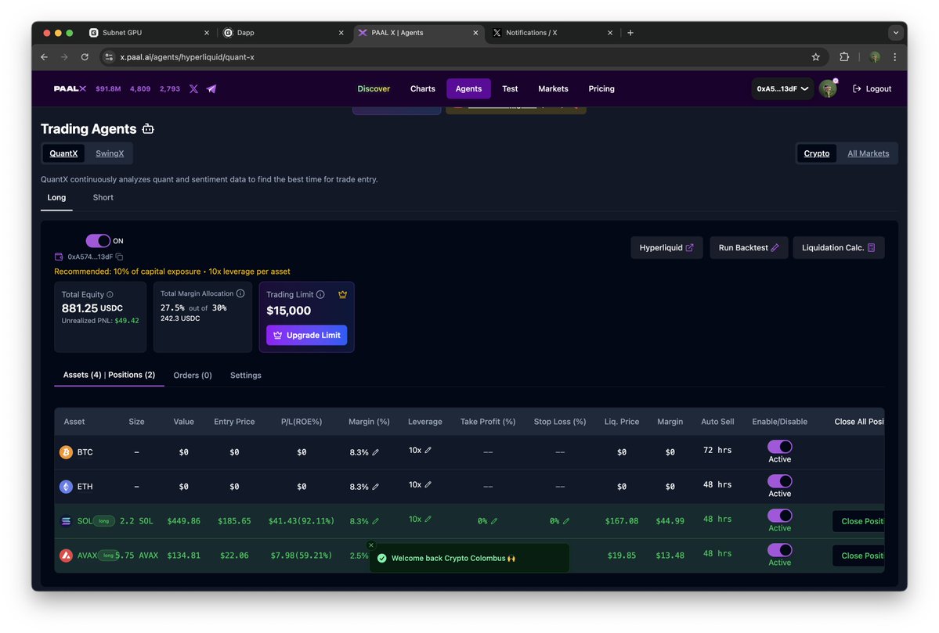This screenshot has height=633, width=939.
Task: Open the Hyperliquid external link button
Action: tap(666, 248)
